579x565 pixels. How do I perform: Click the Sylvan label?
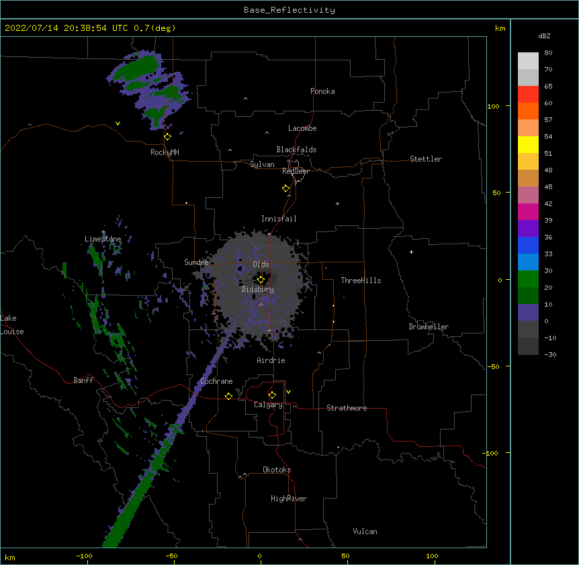(262, 164)
